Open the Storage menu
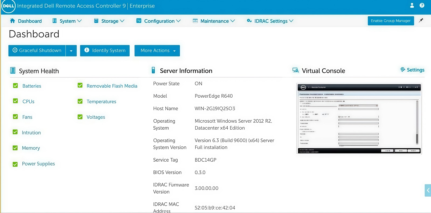Viewport: 431px width, 213px height. point(109,21)
